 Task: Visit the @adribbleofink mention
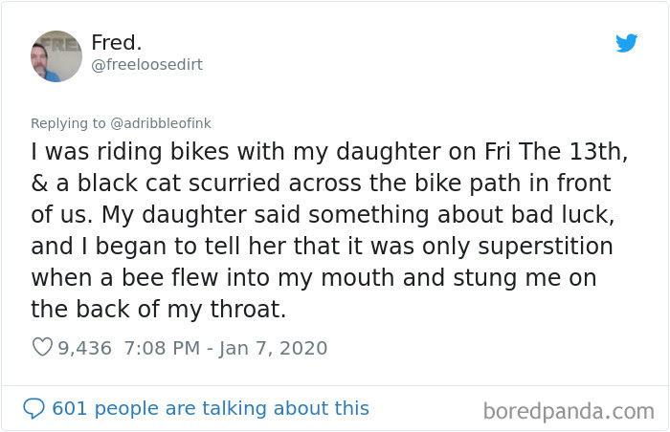(x=161, y=123)
